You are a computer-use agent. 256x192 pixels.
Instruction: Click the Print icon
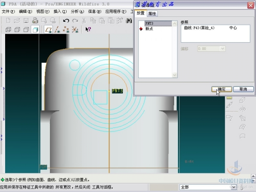pyautogui.click(x=35, y=21)
